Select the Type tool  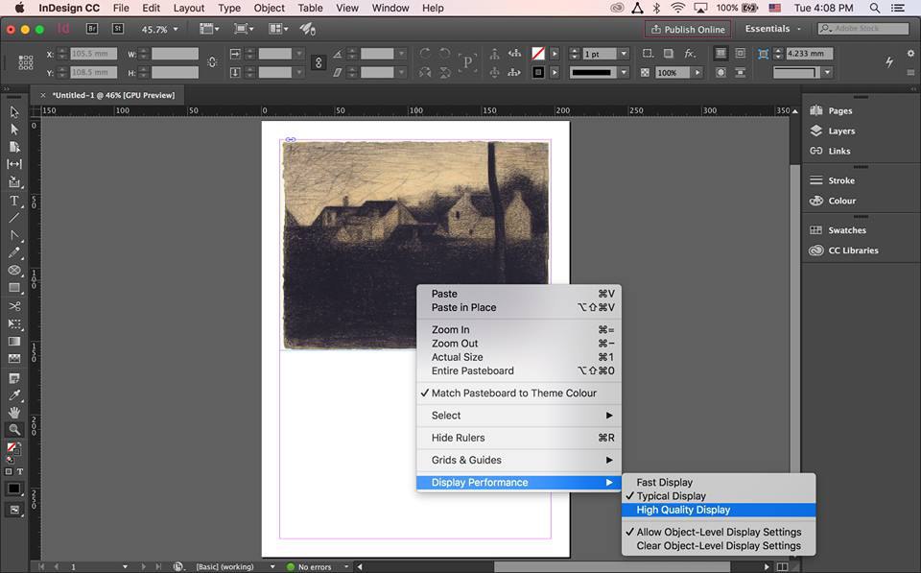[14, 201]
